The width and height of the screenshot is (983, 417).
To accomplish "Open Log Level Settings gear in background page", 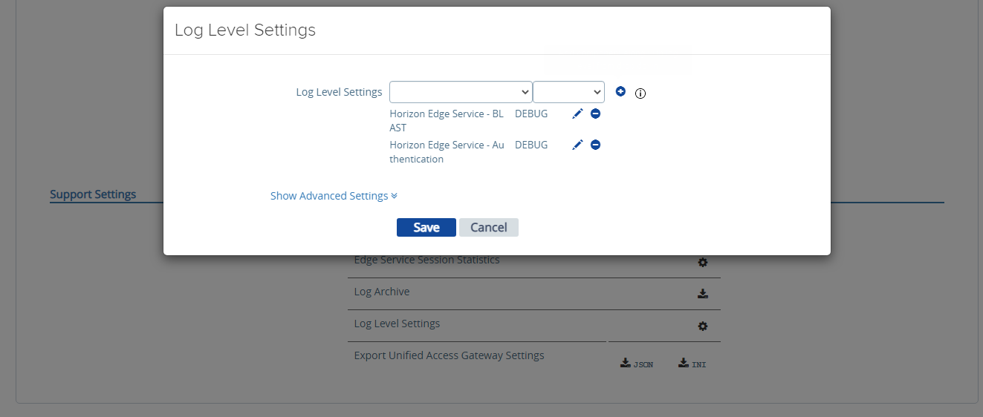I will 702,326.
